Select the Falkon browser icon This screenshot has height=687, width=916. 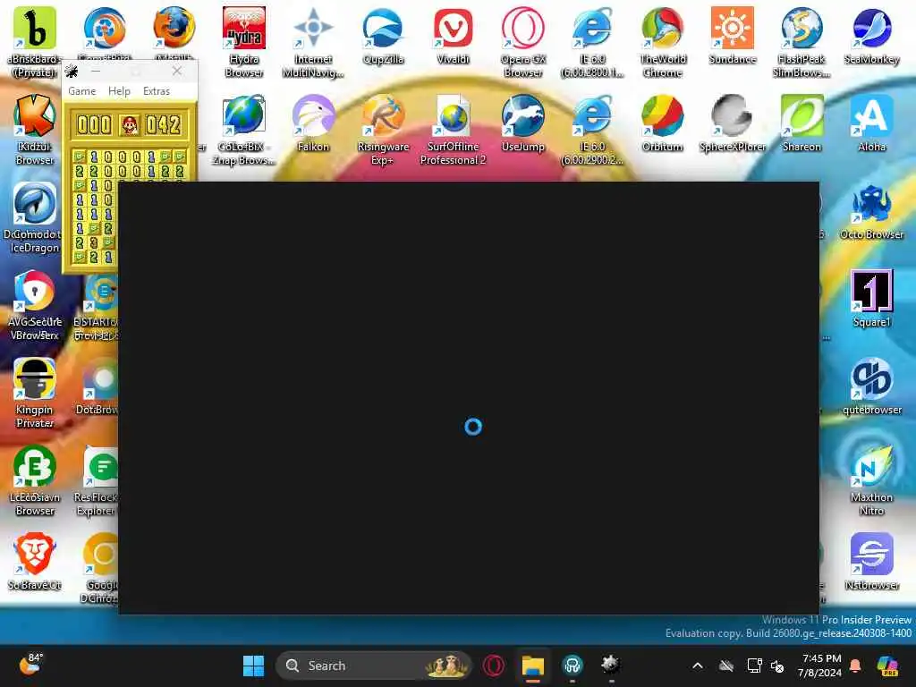[313, 123]
